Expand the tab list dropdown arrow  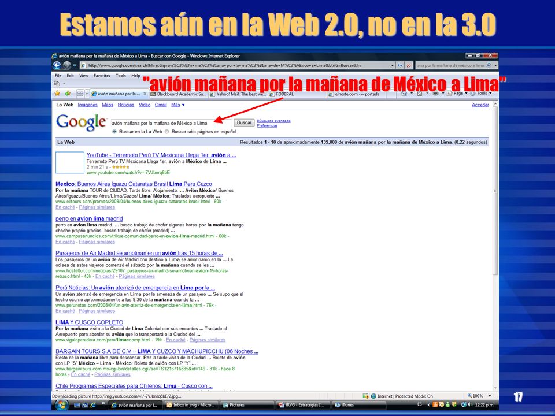click(87, 94)
